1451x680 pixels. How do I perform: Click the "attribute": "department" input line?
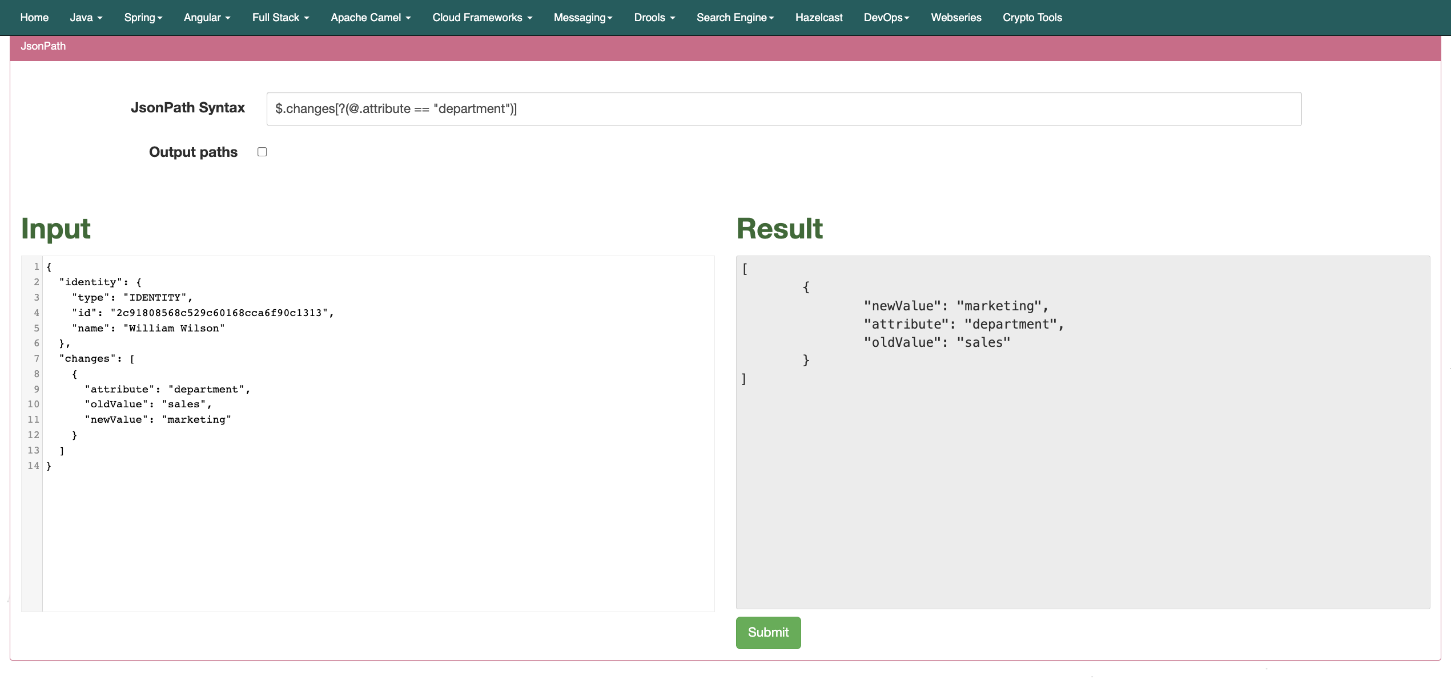pos(168,390)
